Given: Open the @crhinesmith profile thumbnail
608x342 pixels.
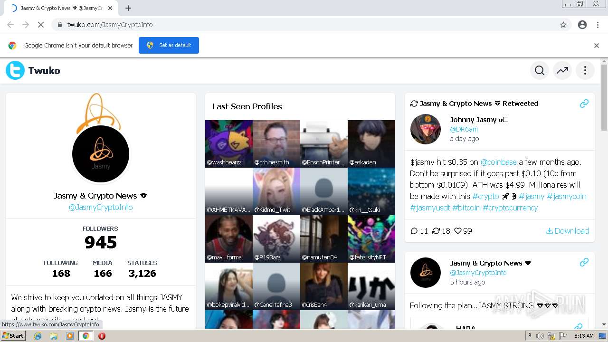Looking at the screenshot, I should [276, 144].
